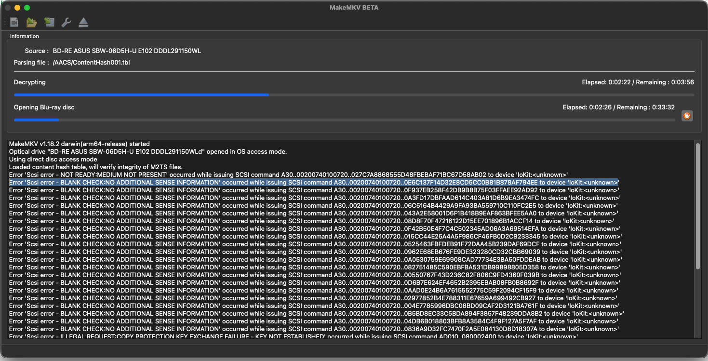The height and width of the screenshot is (361, 708).
Task: Click the 'Using direct disc access mode' line
Action: [53, 159]
